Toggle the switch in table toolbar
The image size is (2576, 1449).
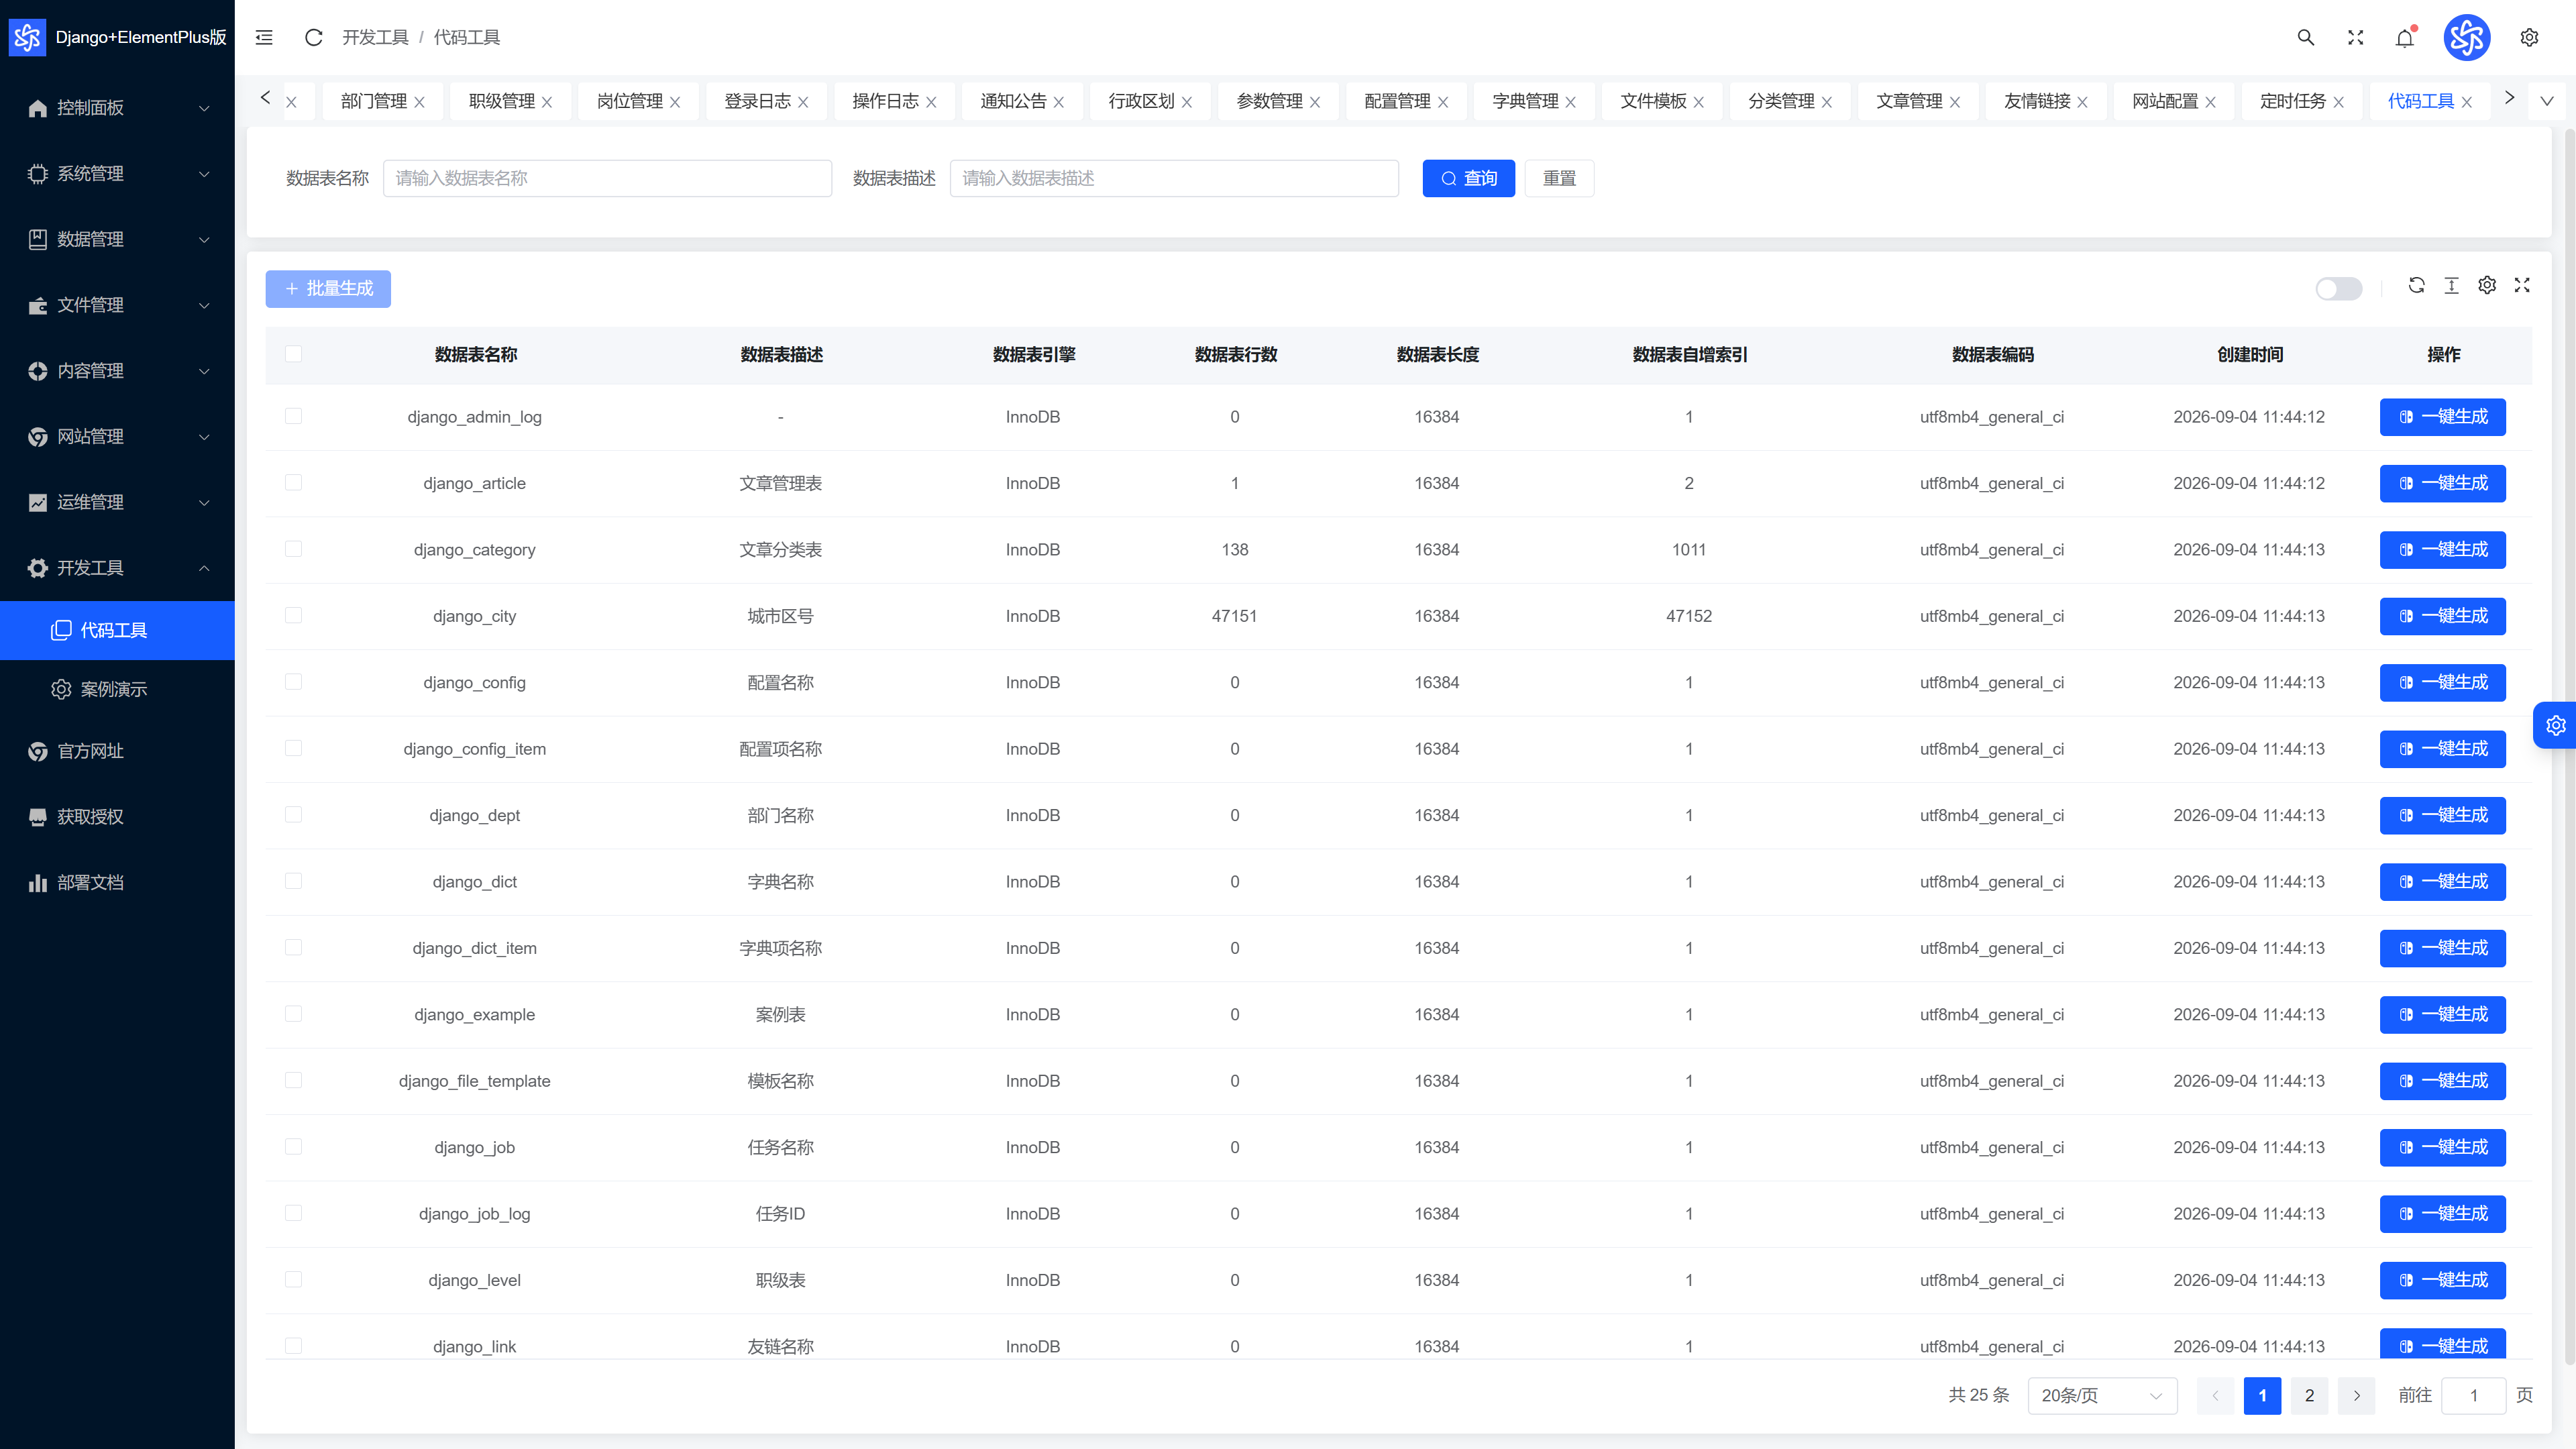[2338, 288]
